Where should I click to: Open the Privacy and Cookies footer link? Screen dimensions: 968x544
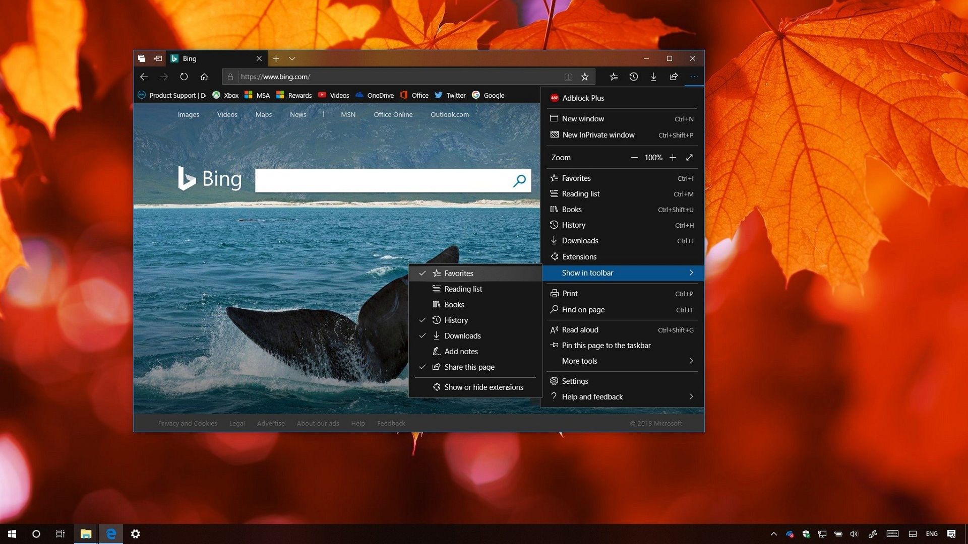(187, 423)
